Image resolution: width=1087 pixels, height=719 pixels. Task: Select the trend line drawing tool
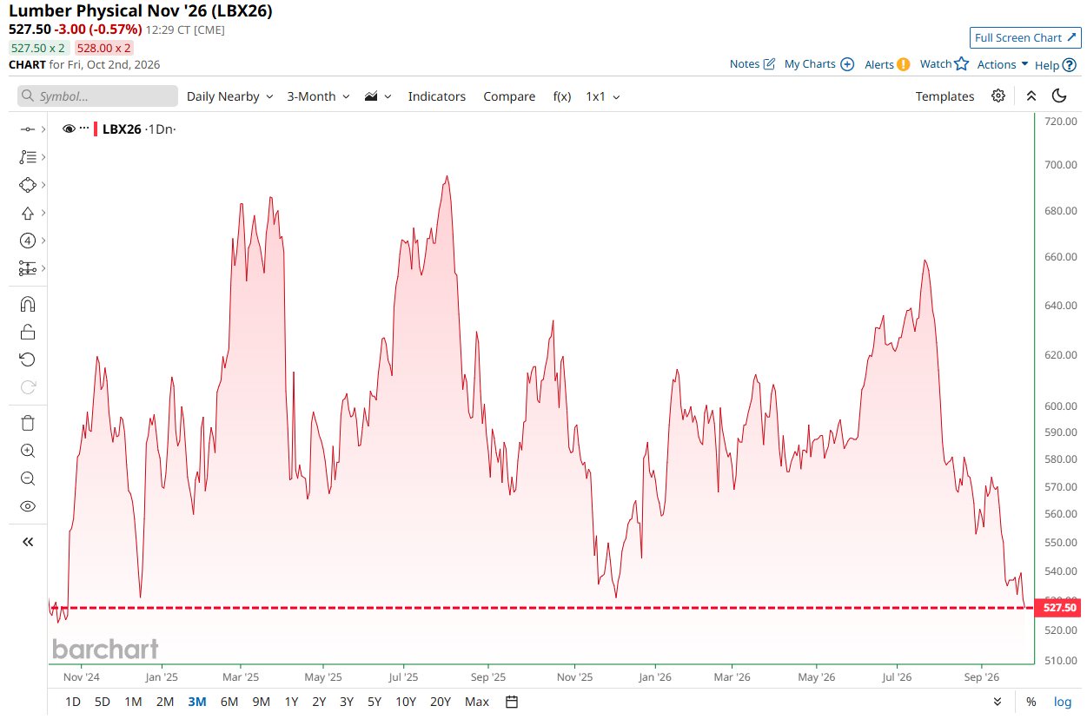pos(27,129)
